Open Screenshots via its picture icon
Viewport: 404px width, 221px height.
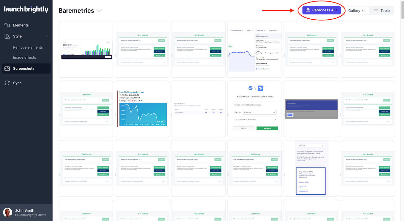pos(7,69)
